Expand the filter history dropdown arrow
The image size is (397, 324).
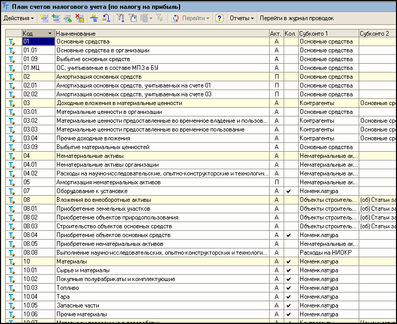pyautogui.click(x=151, y=18)
